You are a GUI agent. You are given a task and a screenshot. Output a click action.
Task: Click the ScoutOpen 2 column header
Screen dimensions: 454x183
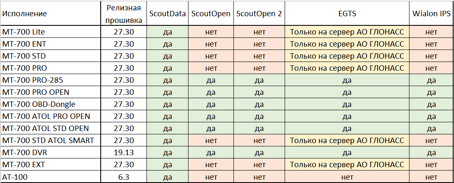click(259, 14)
